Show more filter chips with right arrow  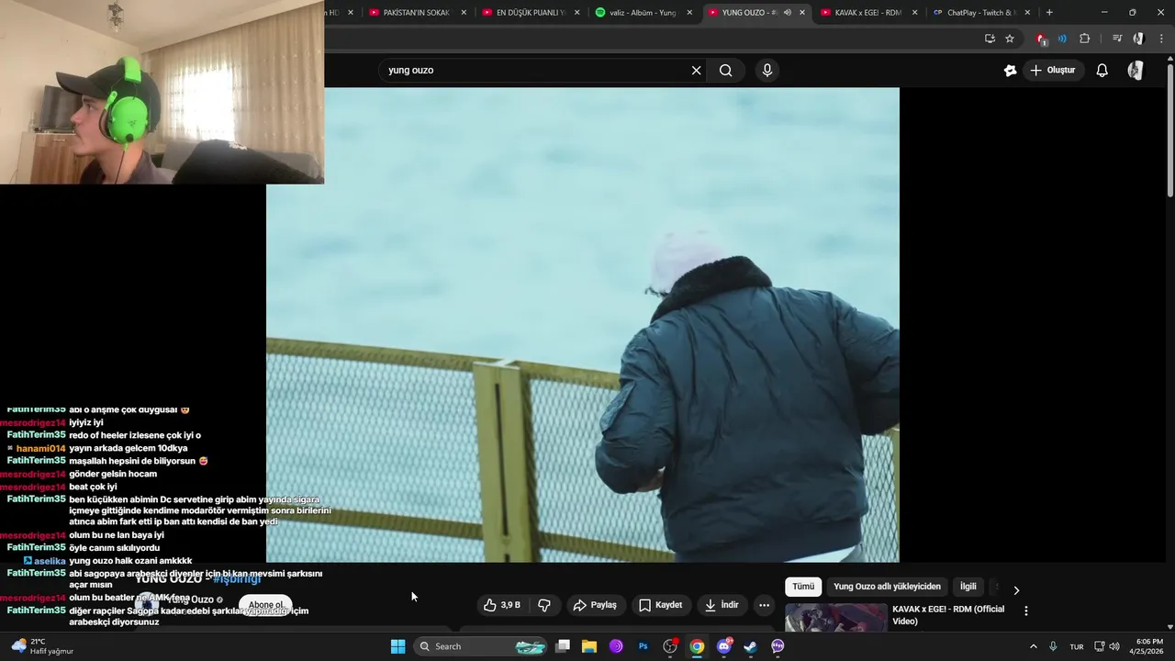point(1016,590)
